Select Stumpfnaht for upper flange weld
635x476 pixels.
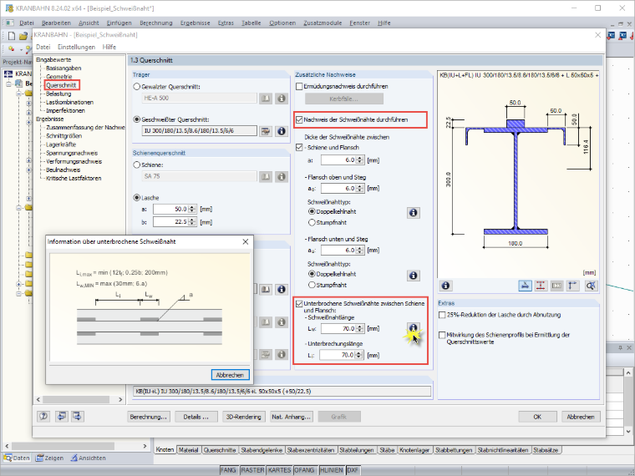[312, 222]
